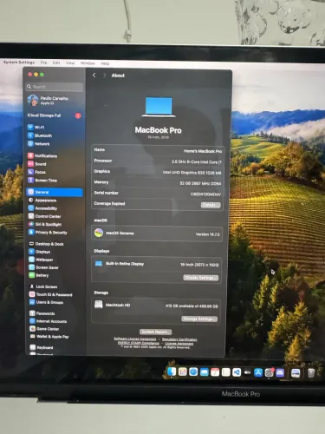The height and width of the screenshot is (434, 325).
Task: Select Game Center in sidebar
Action: tap(44, 329)
